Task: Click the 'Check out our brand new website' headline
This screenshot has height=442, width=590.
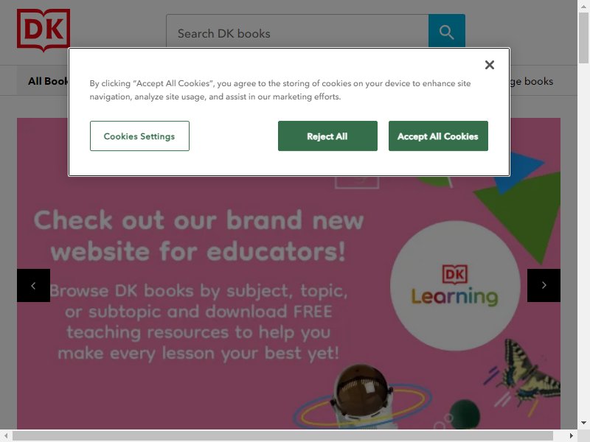Action: 198,236
